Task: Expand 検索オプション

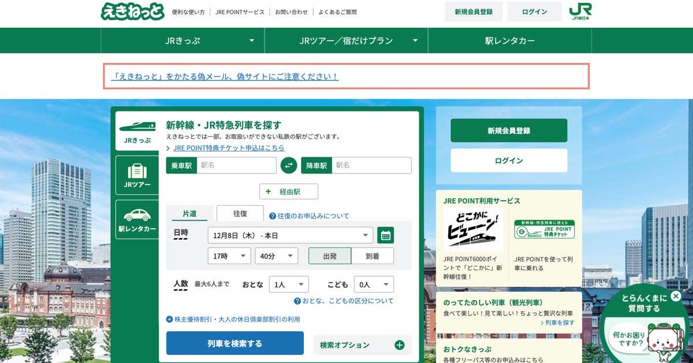Action: pos(363,345)
